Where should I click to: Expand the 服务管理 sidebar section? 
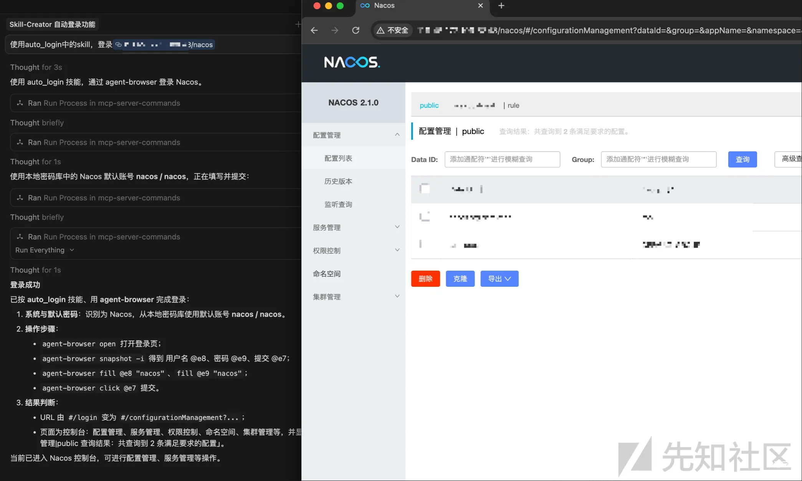point(397,227)
